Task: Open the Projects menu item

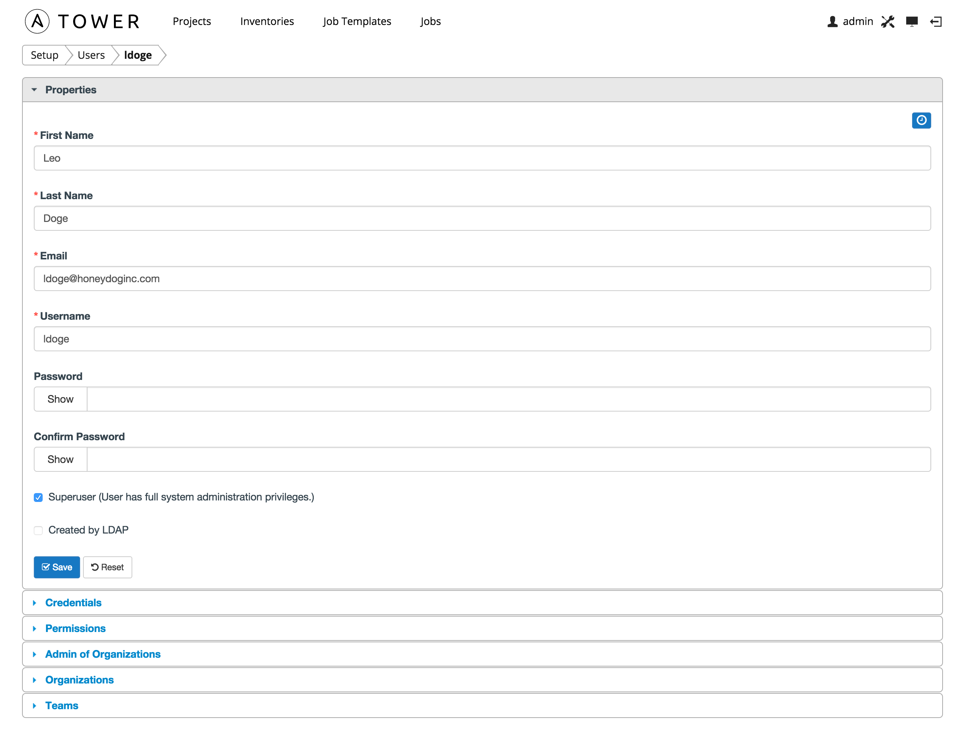Action: (x=193, y=21)
